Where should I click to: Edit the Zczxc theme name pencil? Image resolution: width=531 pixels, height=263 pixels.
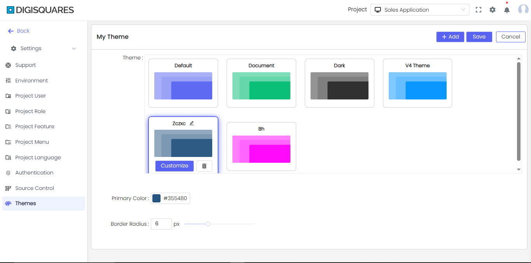192,123
